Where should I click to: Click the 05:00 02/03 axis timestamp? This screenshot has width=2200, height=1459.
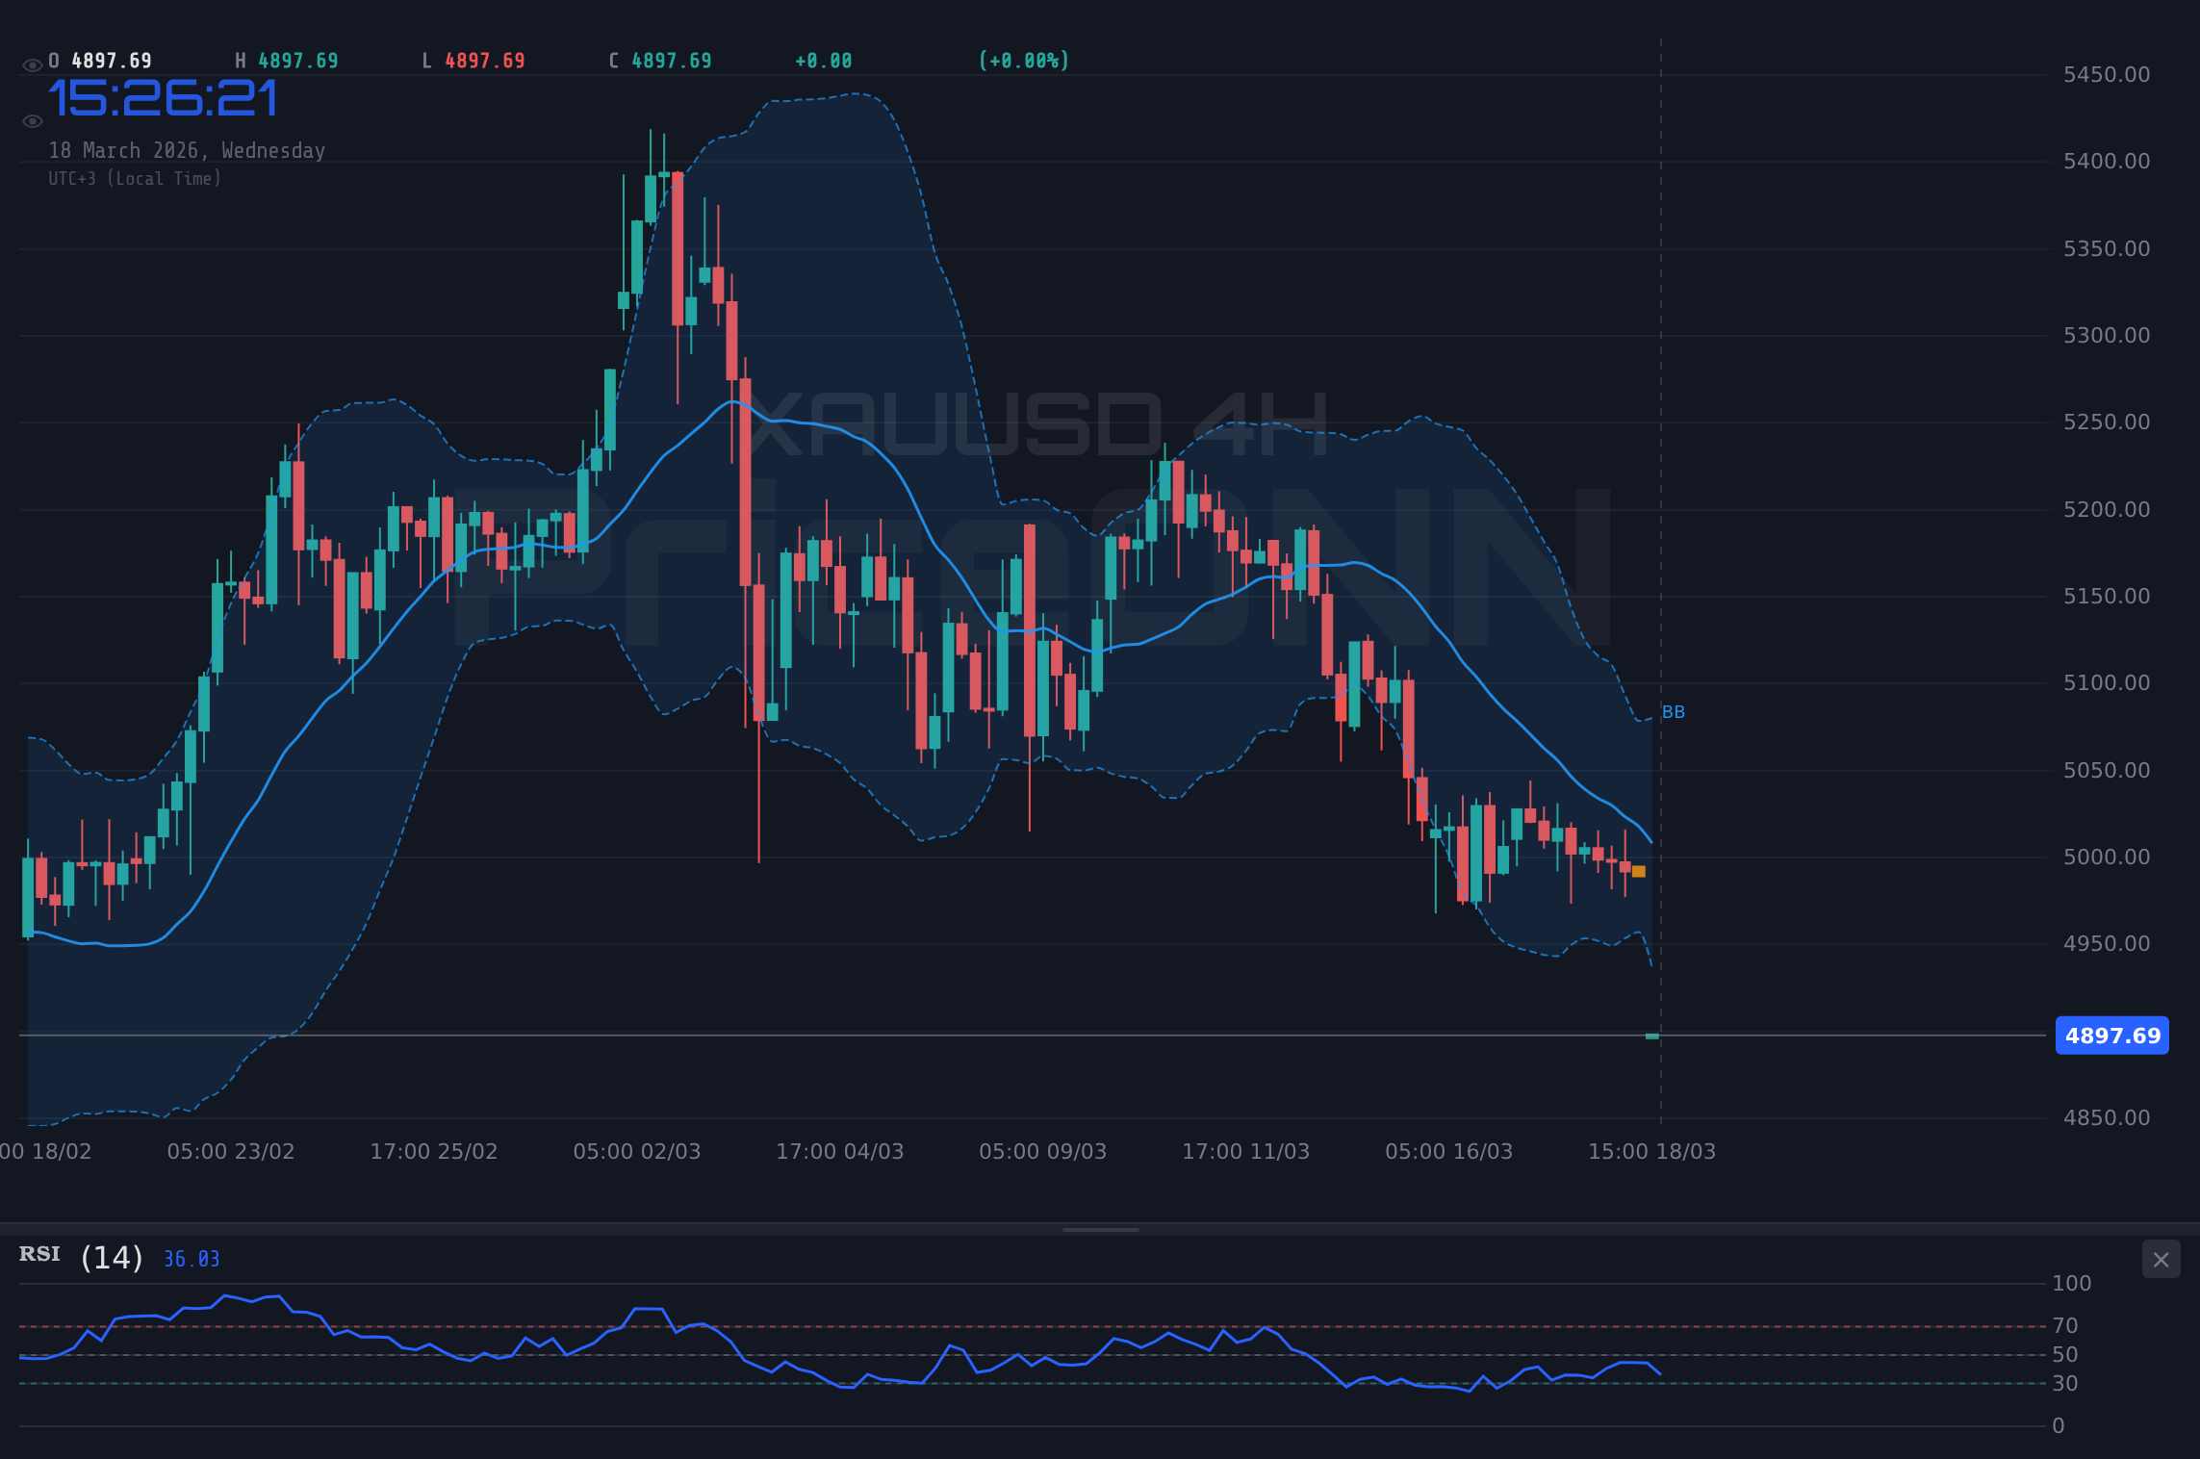tap(639, 1151)
